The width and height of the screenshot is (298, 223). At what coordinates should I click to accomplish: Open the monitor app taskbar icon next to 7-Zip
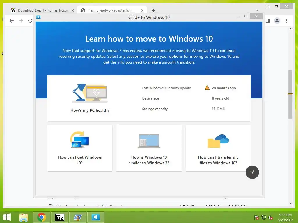click(x=77, y=217)
